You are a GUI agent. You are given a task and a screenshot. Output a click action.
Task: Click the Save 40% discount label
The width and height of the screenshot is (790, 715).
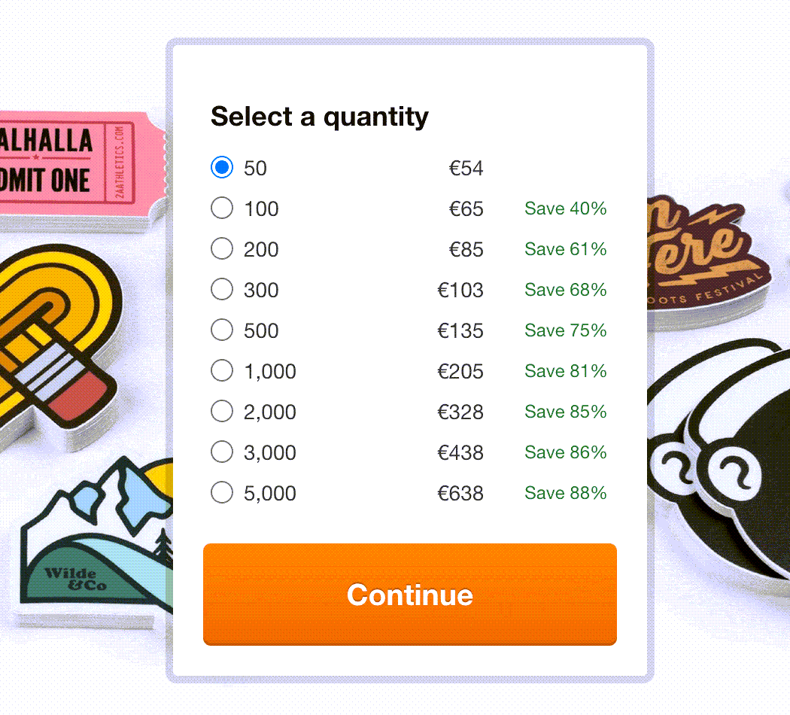coord(565,208)
